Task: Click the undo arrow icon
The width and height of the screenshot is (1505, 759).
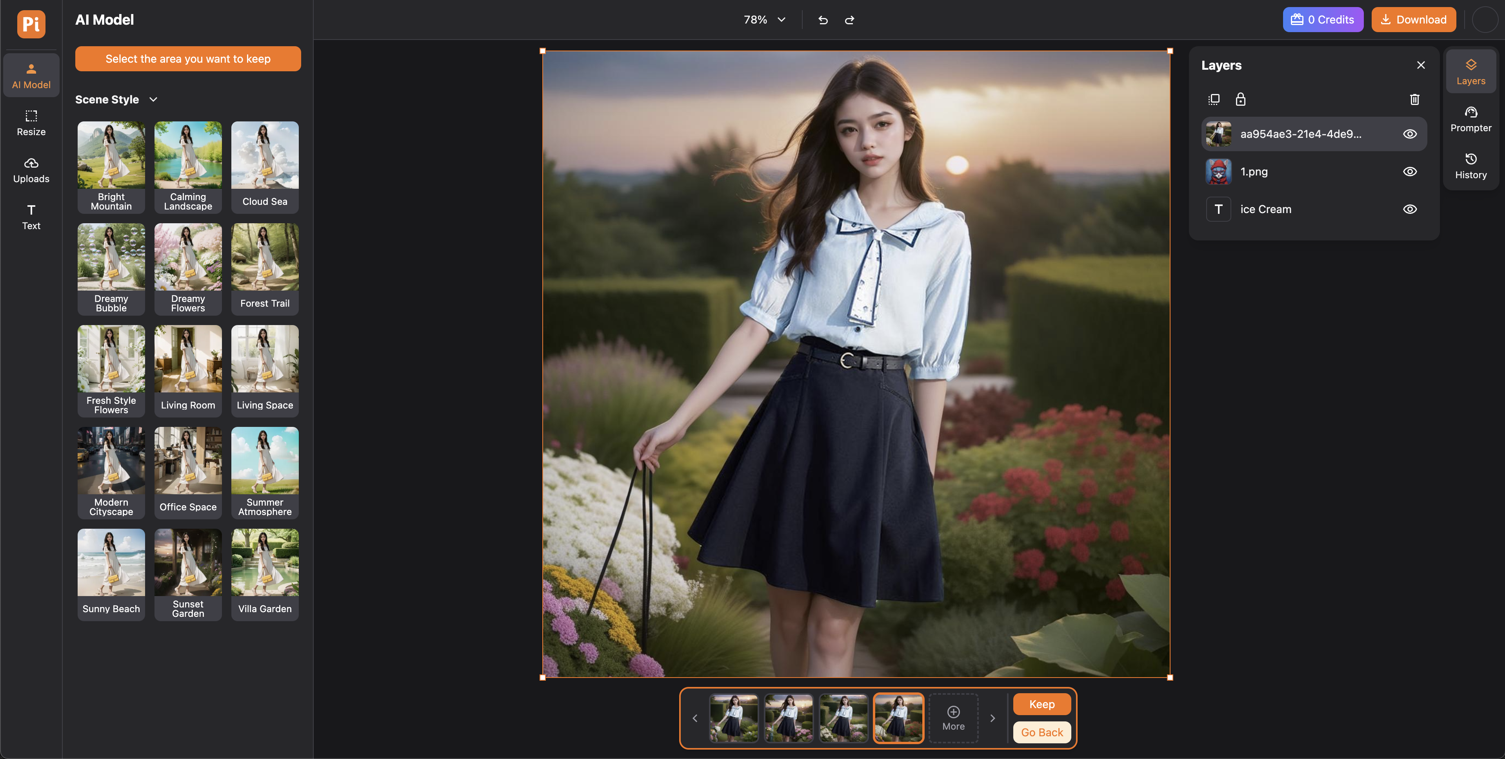Action: pos(823,20)
